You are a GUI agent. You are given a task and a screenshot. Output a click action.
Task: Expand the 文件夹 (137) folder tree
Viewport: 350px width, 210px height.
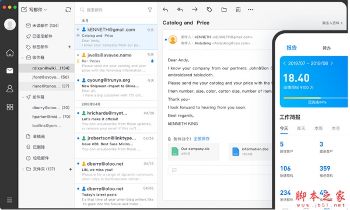pos(23,169)
